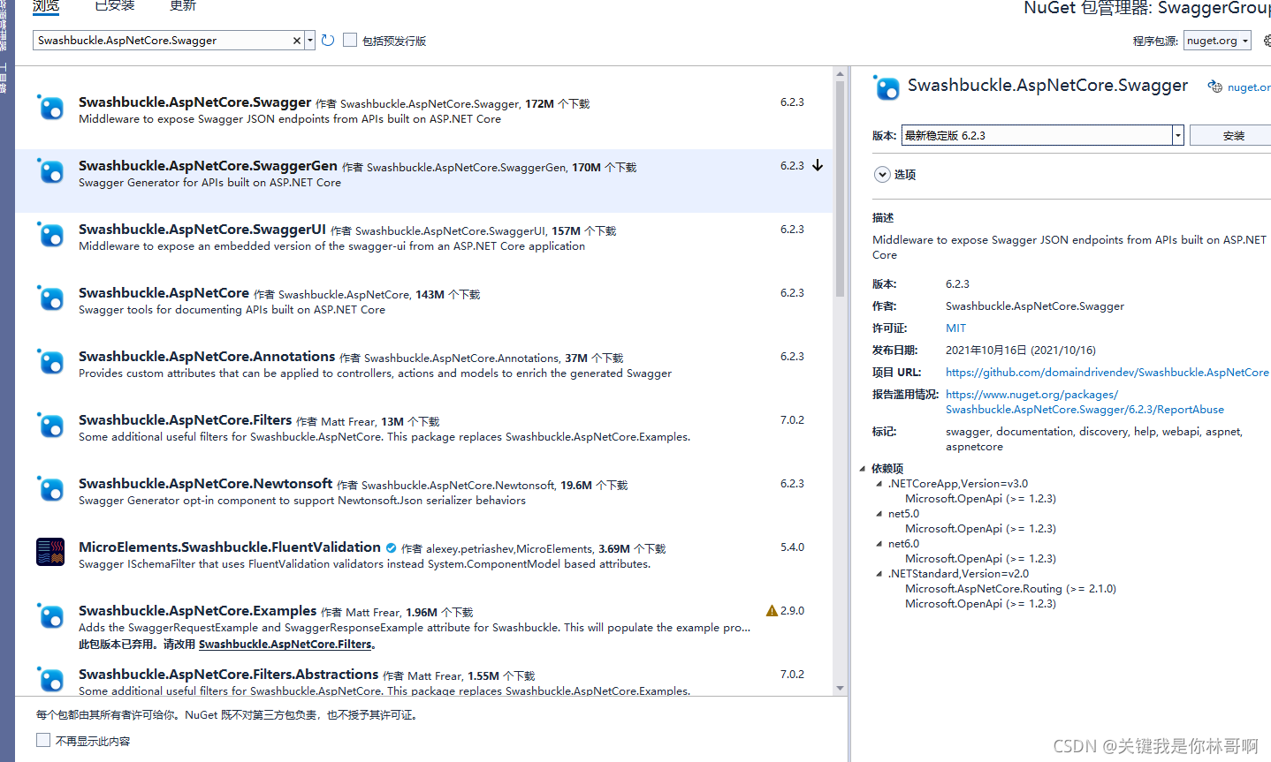Screen dimensions: 1271x762
Task: Switch to the Updates tab
Action: pos(183,5)
